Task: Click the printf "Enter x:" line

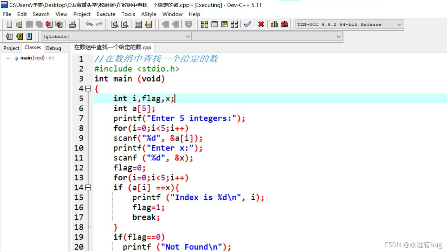Action: [158, 148]
